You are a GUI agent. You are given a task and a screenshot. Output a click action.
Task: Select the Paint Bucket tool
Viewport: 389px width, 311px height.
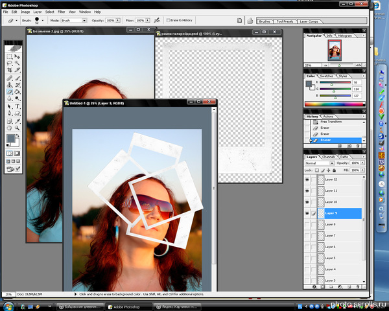(x=17, y=92)
